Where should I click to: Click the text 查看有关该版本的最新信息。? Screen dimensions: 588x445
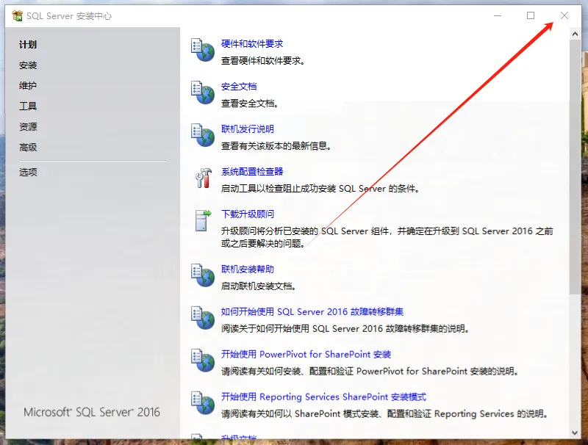tap(276, 146)
